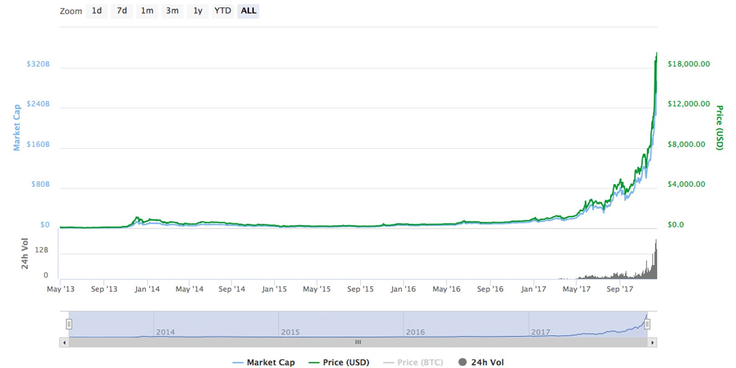736x368 pixels.
Task: Click the $12,000.00 price axis label
Action: tap(689, 104)
